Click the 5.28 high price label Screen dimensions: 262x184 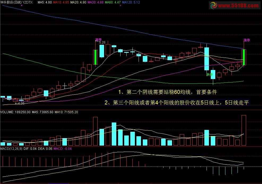[102, 42]
